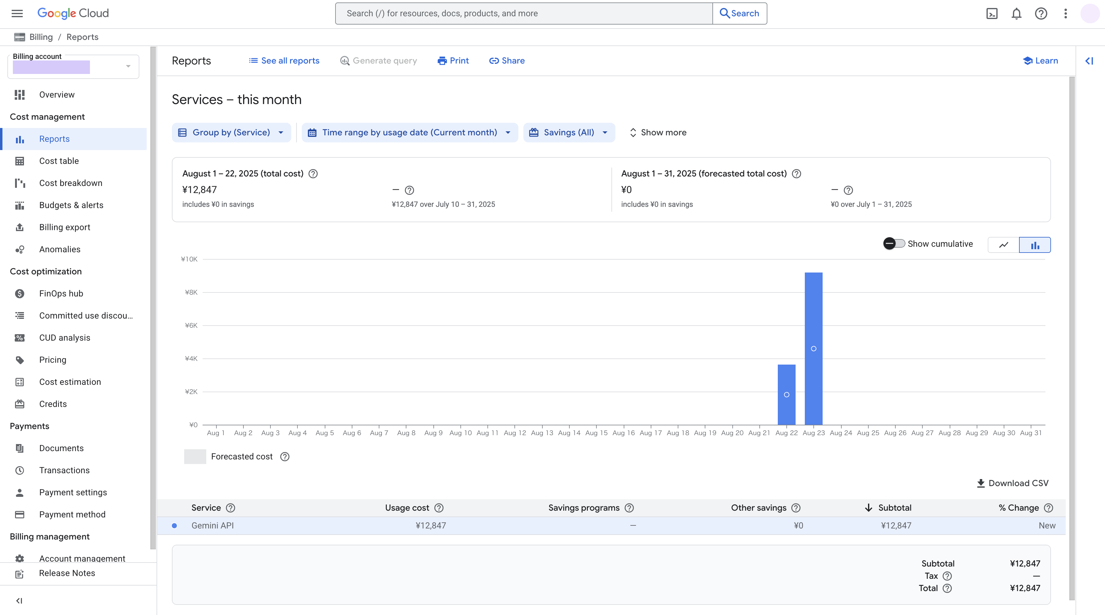
Task: Open Transactions page
Action: tap(73, 470)
